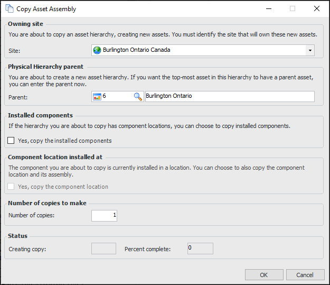Close the dialog with the X button
Image resolution: width=330 pixels, height=285 pixels.
(317, 9)
